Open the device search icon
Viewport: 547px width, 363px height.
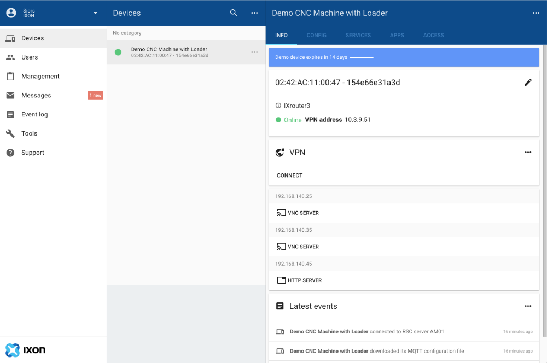(233, 13)
